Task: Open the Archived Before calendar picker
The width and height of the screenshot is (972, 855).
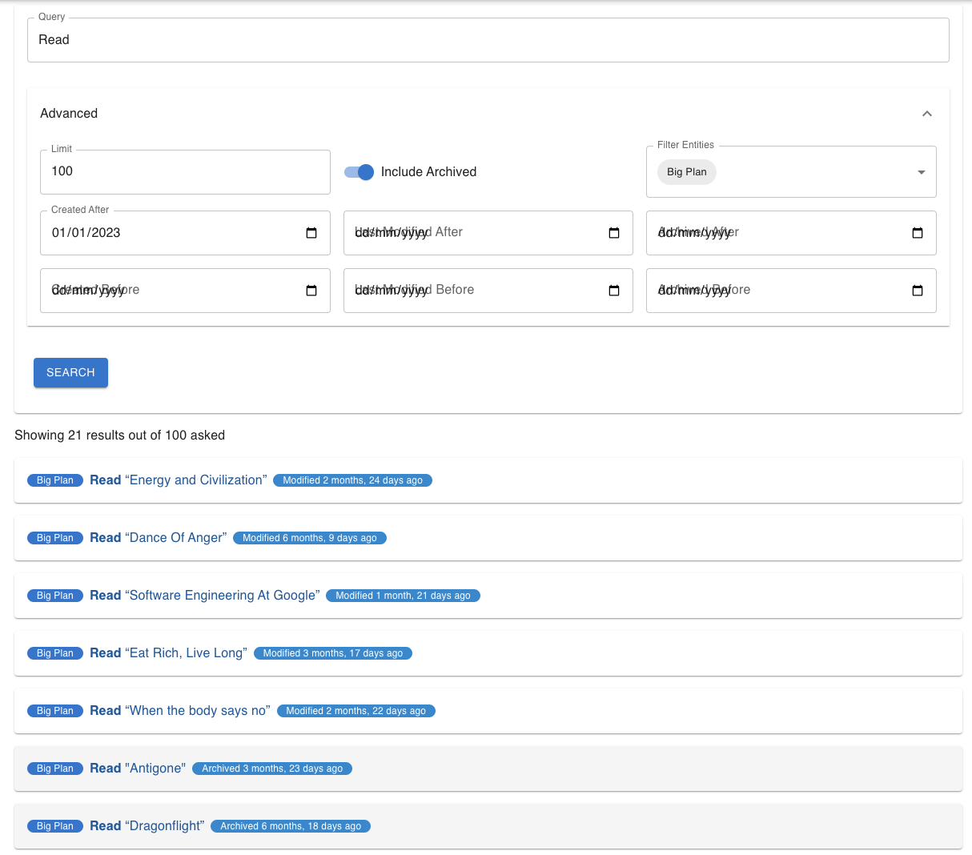Action: 918,291
